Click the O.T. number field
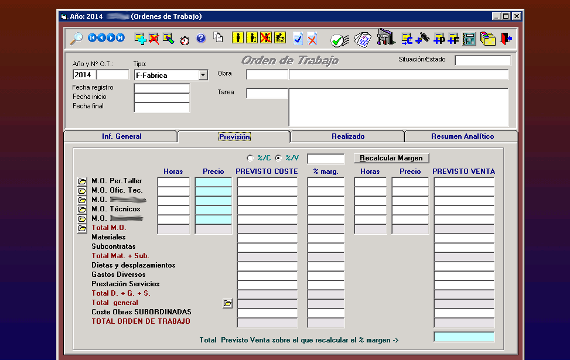Image resolution: width=570 pixels, height=360 pixels. pos(112,75)
